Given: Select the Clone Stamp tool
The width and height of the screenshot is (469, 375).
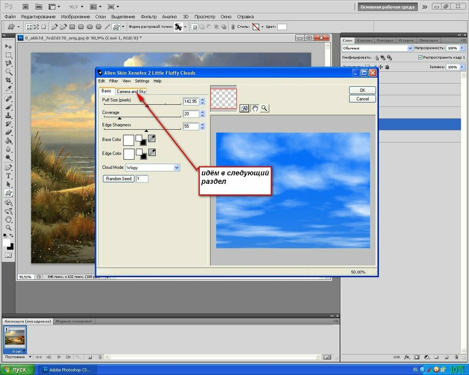Looking at the screenshot, I should point(9,115).
